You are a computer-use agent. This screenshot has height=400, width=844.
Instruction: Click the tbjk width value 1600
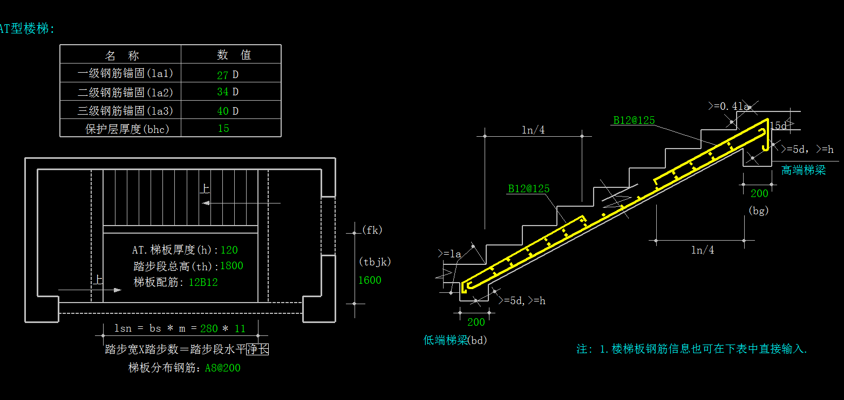click(x=370, y=280)
